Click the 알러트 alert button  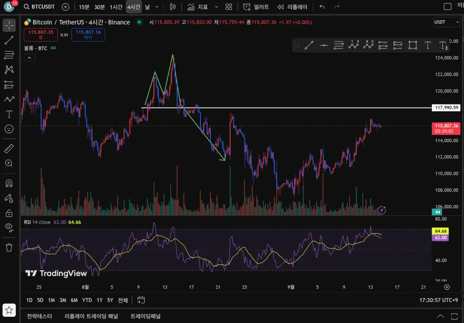click(256, 7)
